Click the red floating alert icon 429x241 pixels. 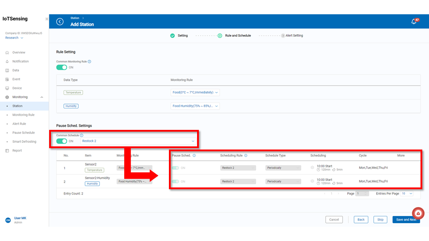click(418, 213)
